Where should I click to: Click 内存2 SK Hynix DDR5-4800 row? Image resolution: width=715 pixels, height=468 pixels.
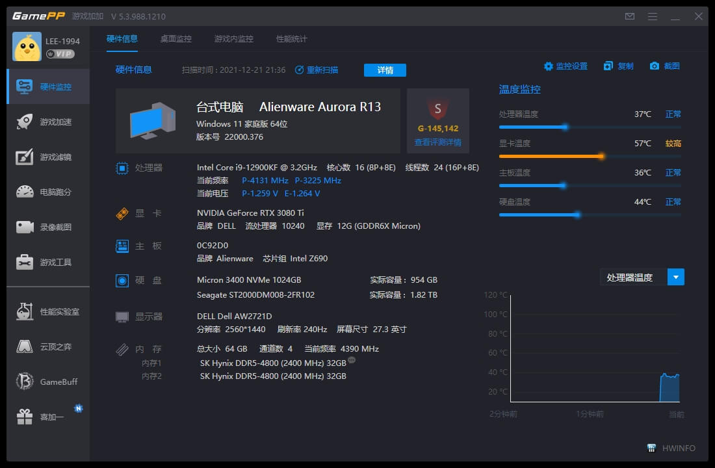(273, 376)
